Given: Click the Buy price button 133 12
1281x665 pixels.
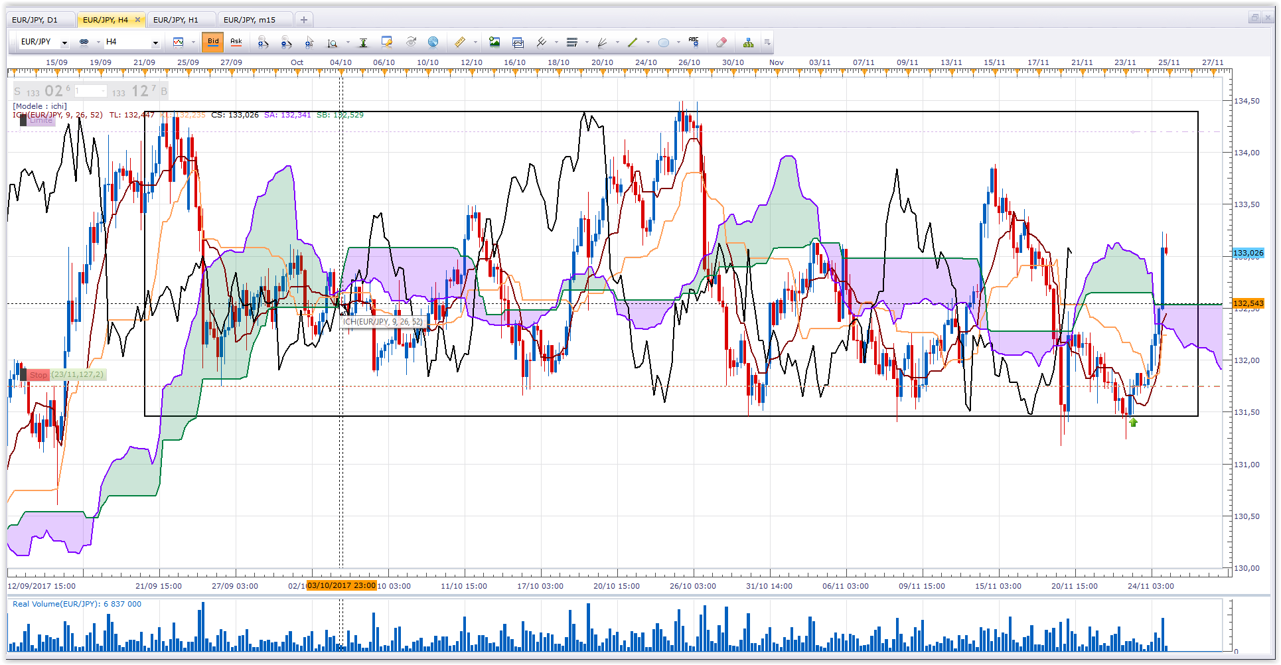Looking at the screenshot, I should click(139, 91).
